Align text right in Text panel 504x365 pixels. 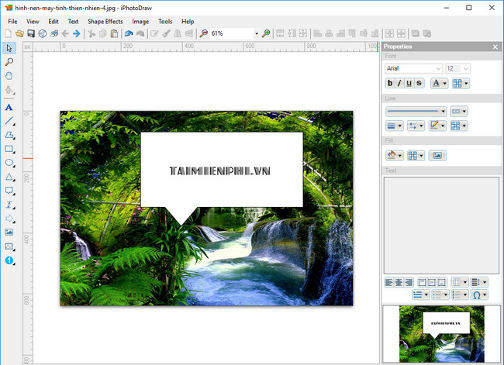409,282
